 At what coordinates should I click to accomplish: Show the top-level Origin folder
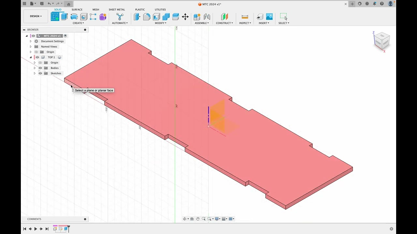tap(36, 52)
